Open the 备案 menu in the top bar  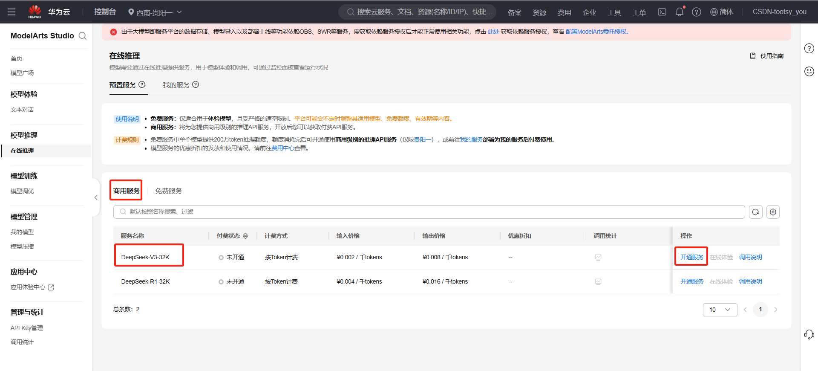pos(515,12)
